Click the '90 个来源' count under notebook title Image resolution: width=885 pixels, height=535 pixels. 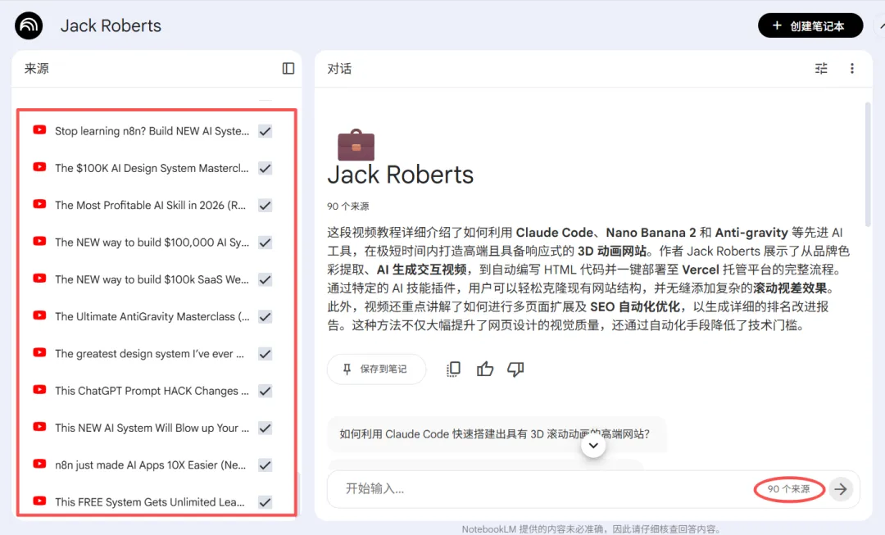[x=347, y=206]
